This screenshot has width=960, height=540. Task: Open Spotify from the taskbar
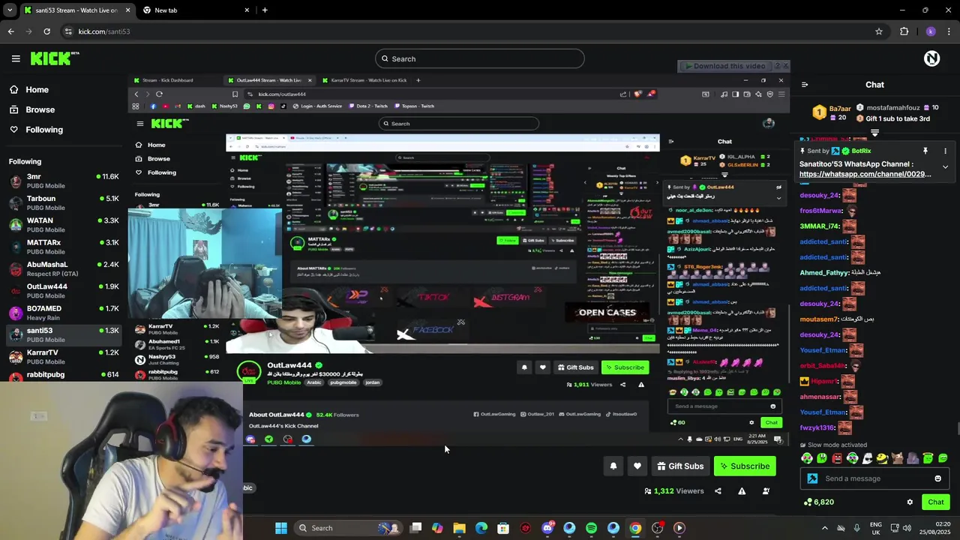(x=591, y=528)
